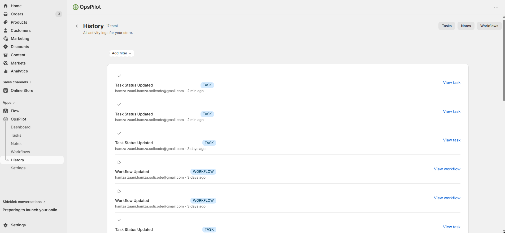The image size is (505, 233).
Task: Click the vertical scrollbar thumb
Action: 504,60
